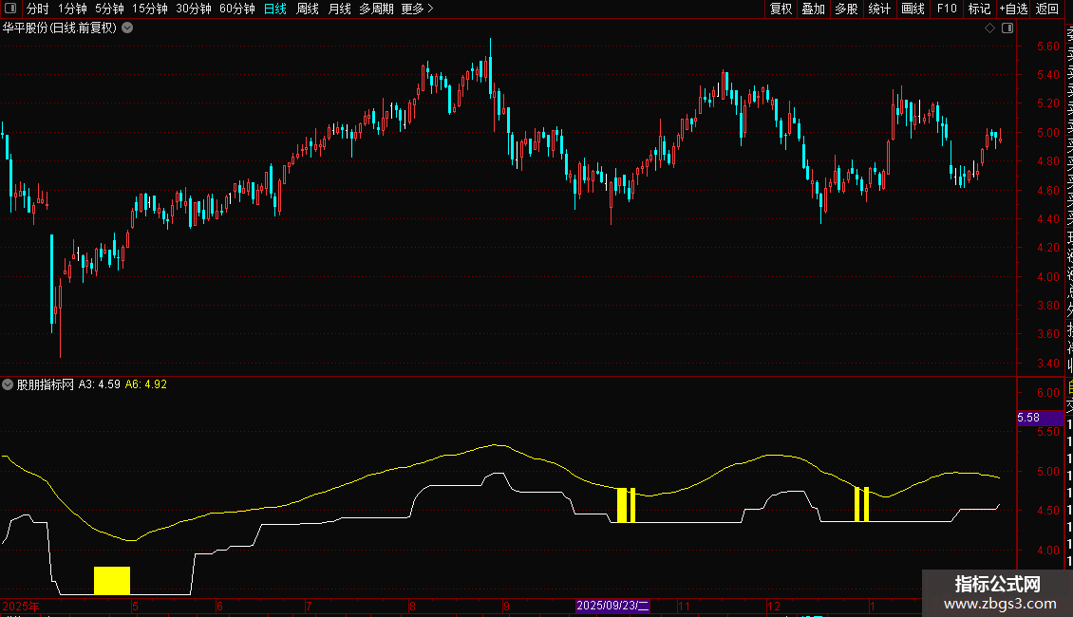Image resolution: width=1073 pixels, height=617 pixels.
Task: Select the 15分钟 period
Action: 150,9
